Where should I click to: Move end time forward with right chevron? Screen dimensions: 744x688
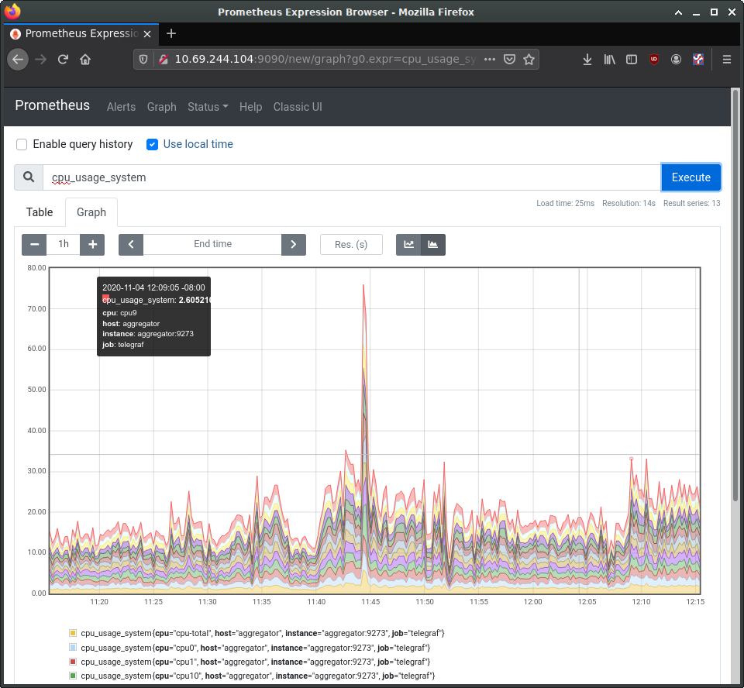pos(293,244)
